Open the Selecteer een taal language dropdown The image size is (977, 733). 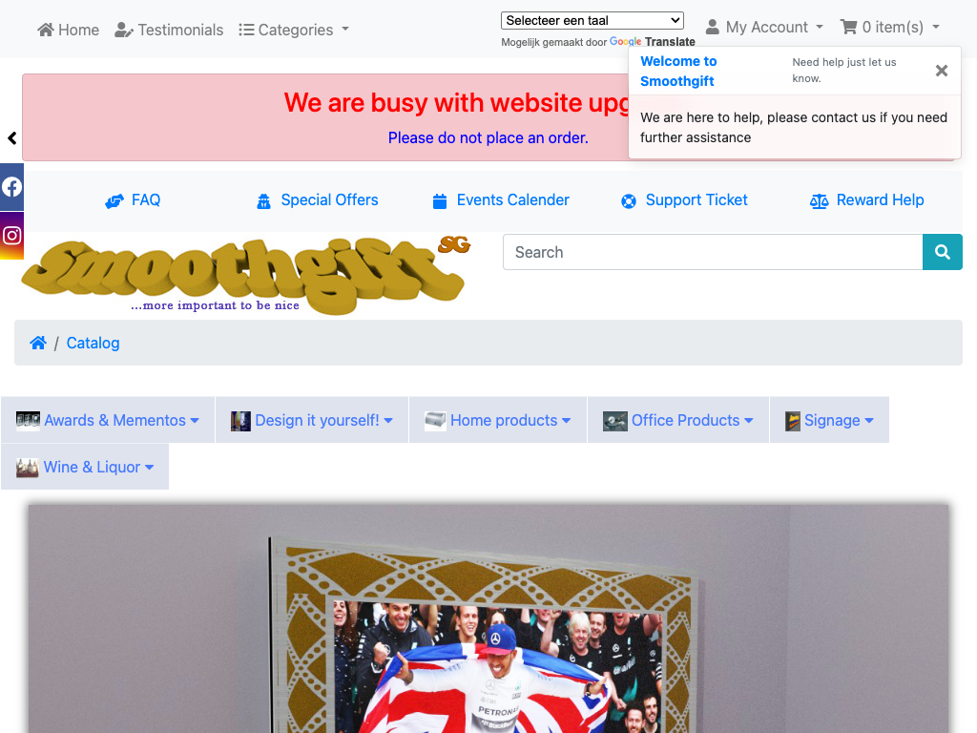(x=592, y=21)
